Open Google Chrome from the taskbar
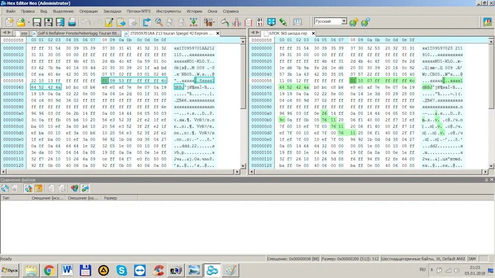This screenshot has width=495, height=278. (49, 270)
